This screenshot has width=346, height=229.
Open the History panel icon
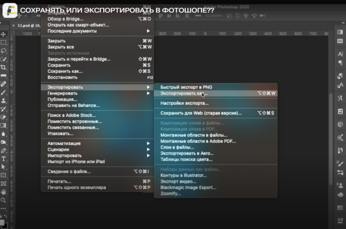[340, 150]
